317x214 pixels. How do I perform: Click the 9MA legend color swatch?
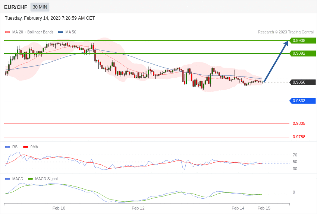coord(26,147)
